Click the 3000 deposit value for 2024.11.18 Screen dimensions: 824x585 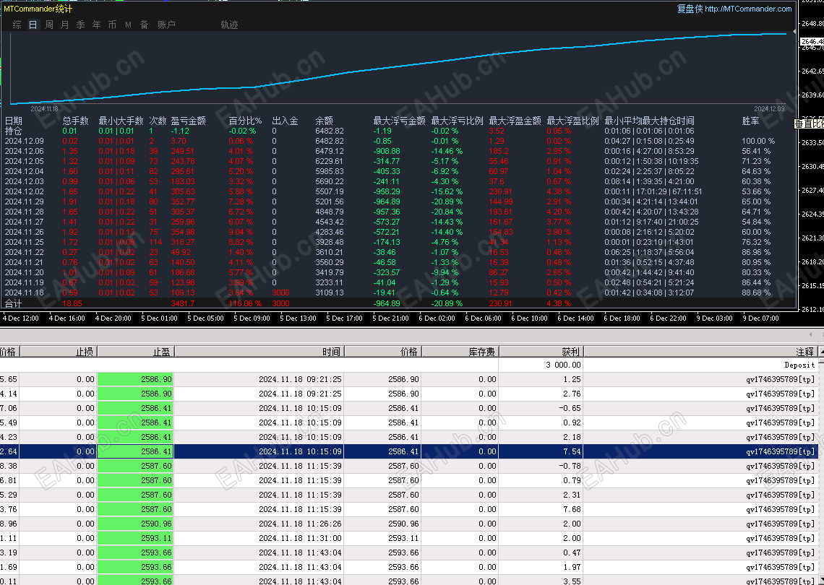click(x=280, y=292)
